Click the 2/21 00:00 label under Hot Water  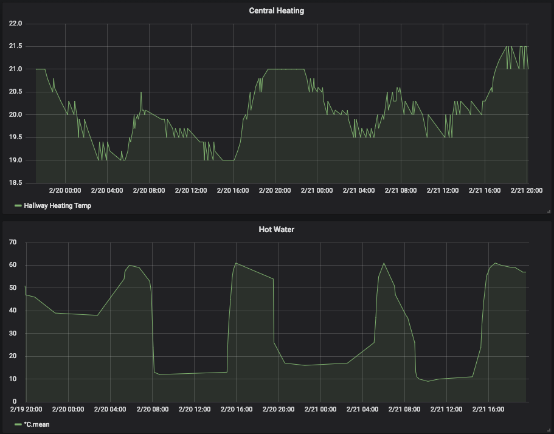pyautogui.click(x=320, y=409)
